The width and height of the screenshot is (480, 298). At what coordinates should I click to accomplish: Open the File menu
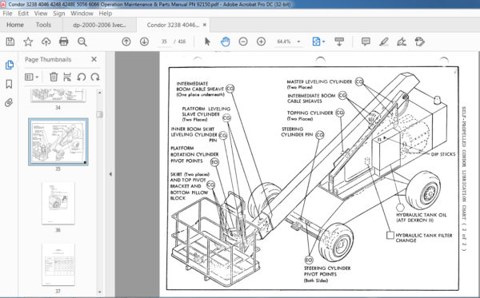(7, 14)
